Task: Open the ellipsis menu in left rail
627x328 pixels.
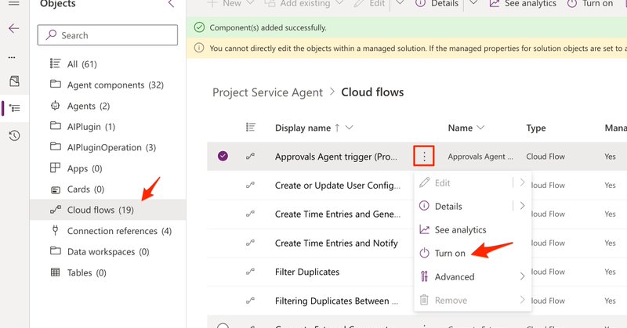Action: point(12,57)
